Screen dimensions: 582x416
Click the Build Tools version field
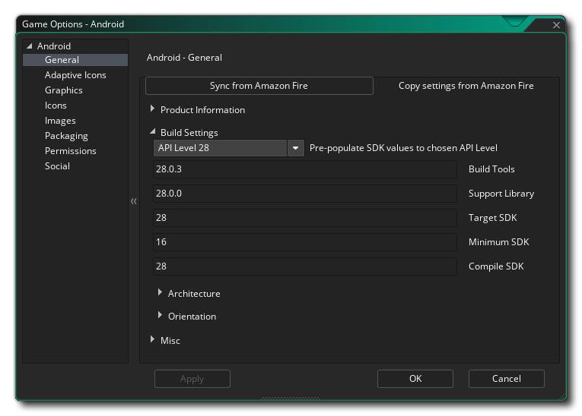click(x=304, y=169)
